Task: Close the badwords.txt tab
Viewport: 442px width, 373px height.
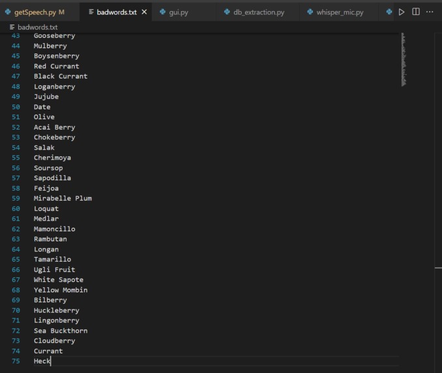Action: pos(144,12)
